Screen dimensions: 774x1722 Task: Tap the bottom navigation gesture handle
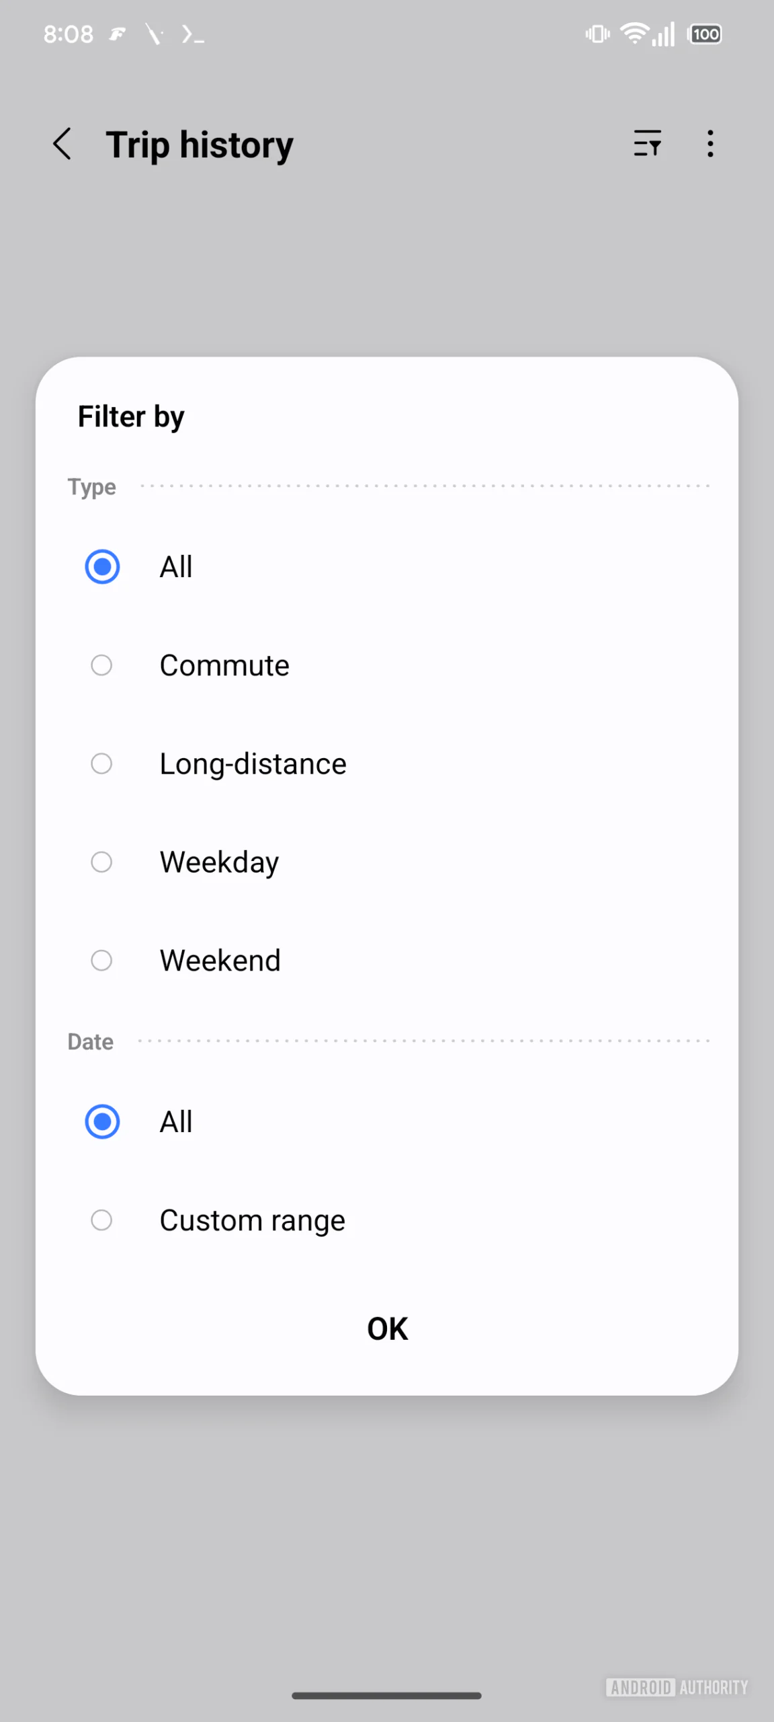[x=386, y=1696]
